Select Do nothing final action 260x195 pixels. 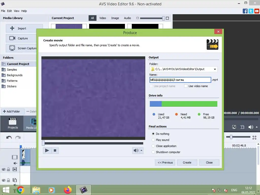[x=153, y=134]
